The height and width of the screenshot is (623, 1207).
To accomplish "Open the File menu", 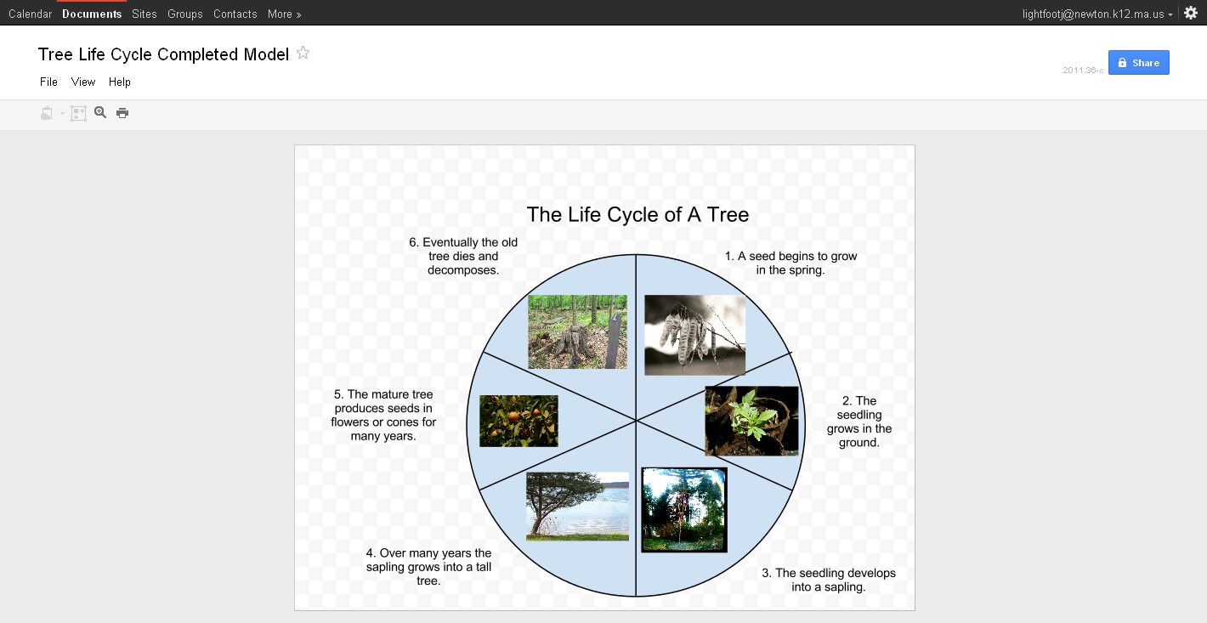I will pyautogui.click(x=48, y=82).
